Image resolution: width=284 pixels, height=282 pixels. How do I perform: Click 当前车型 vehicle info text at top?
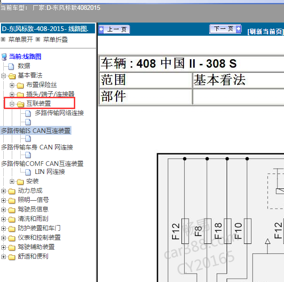50,8
